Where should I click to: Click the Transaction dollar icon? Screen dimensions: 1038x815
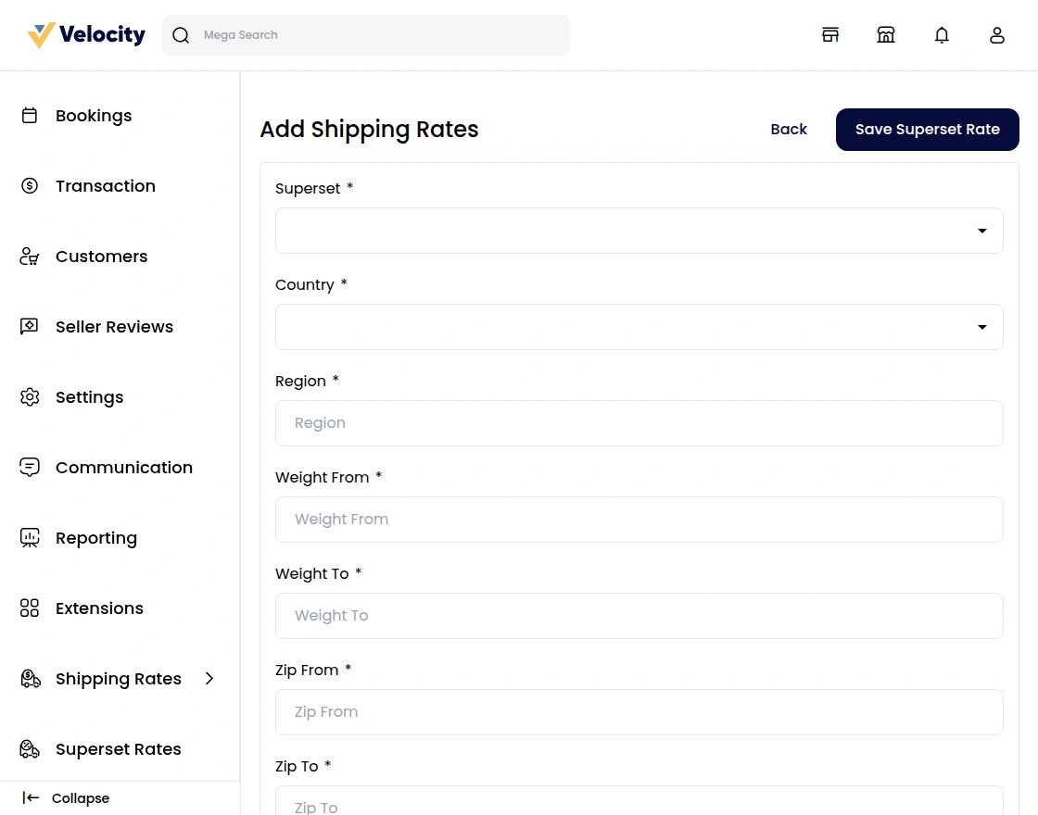30,186
